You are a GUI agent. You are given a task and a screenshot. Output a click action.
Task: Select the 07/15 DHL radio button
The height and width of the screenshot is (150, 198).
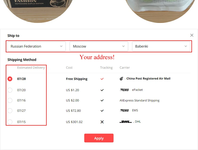(10, 122)
